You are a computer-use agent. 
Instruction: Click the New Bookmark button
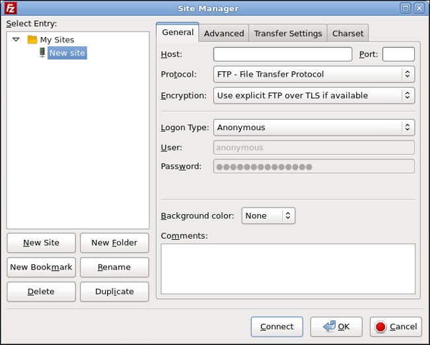click(41, 268)
